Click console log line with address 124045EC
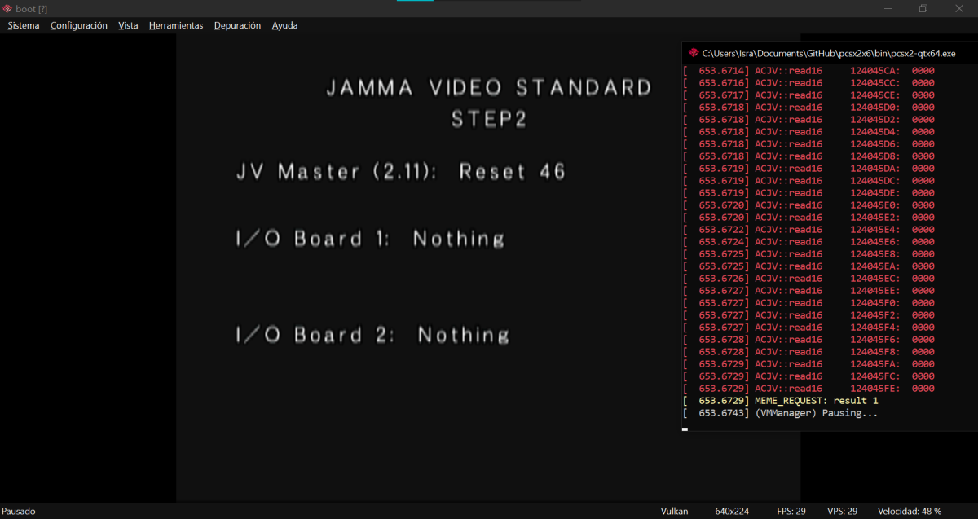Viewport: 978px width, 519px height. tap(809, 279)
